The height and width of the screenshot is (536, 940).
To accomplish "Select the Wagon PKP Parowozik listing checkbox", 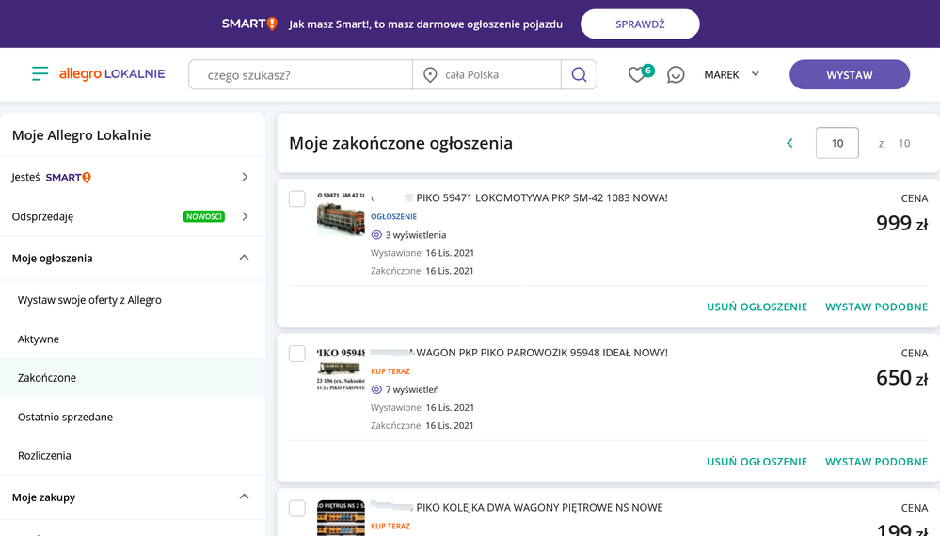I will (x=297, y=354).
